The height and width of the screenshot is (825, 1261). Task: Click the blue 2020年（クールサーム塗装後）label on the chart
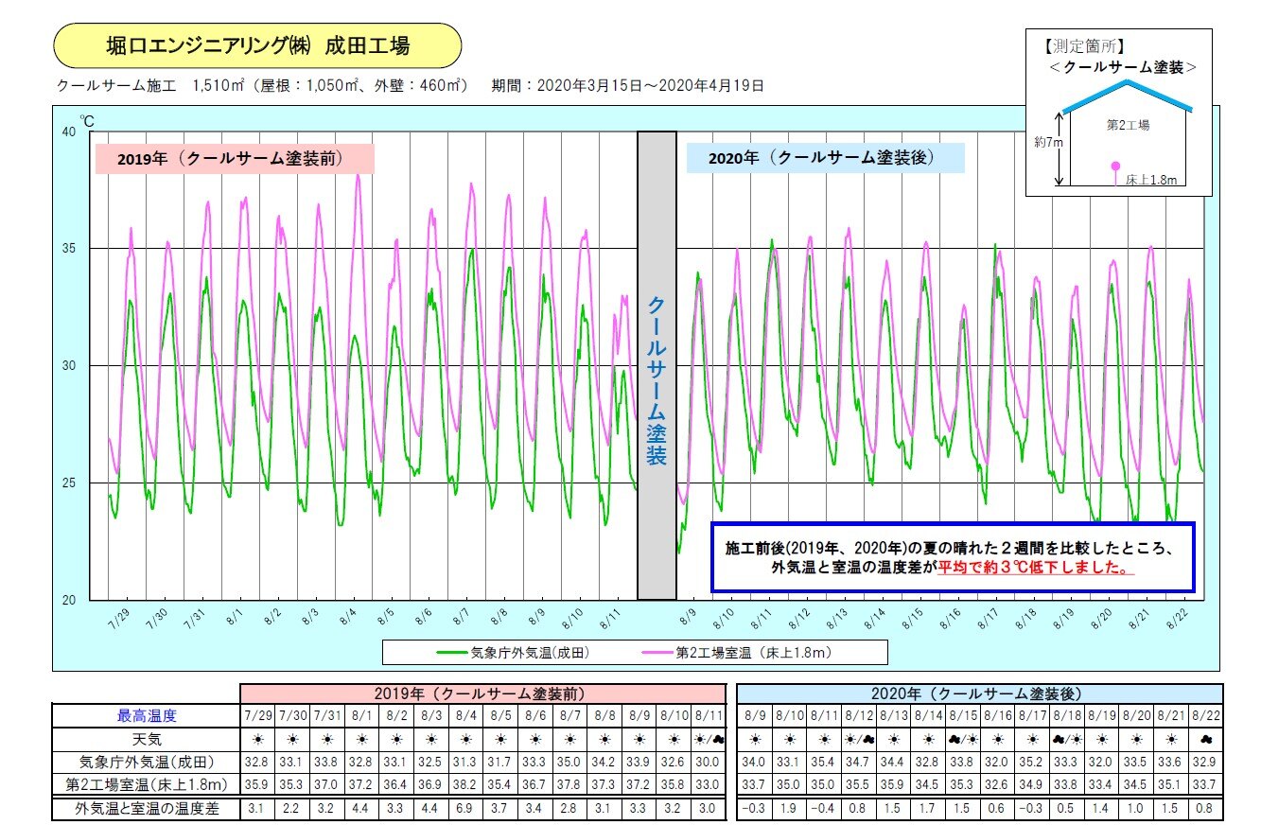pos(825,158)
